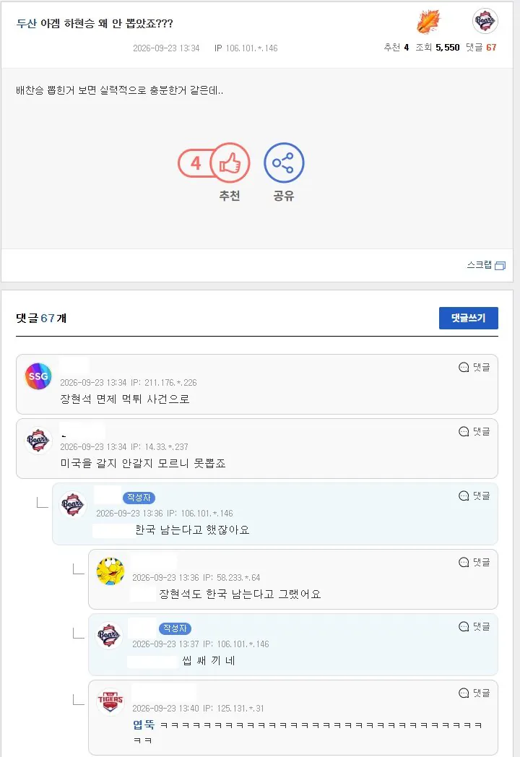Click the Bears avatar on the 미국을 갈지 comment
This screenshot has height=757, width=520.
tap(38, 441)
